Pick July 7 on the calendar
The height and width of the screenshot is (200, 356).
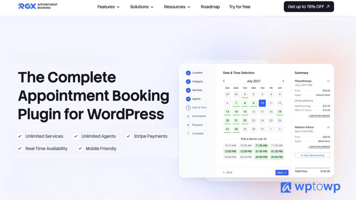[236, 103]
